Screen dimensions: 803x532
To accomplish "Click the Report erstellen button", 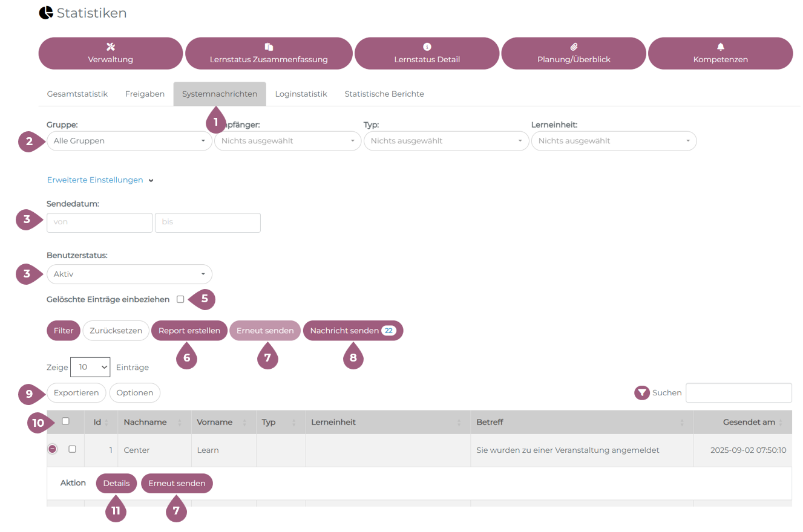I will [189, 331].
